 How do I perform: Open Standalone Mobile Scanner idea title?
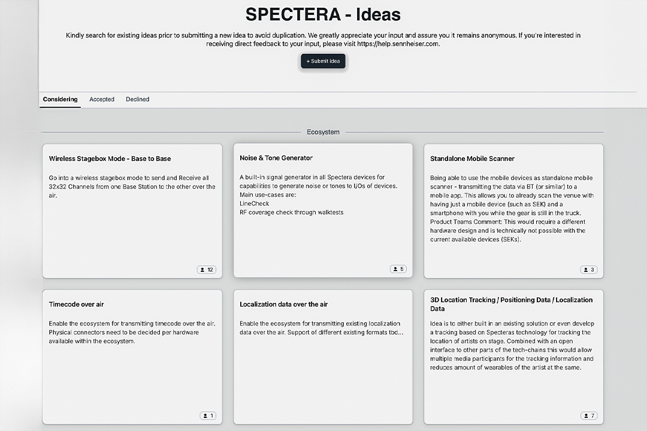472,159
